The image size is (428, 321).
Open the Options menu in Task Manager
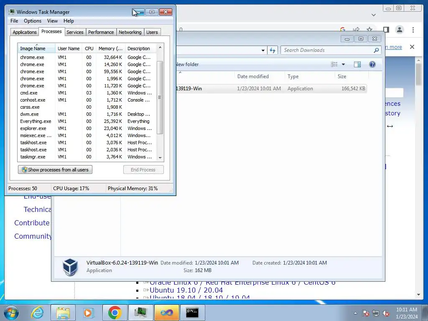coord(33,21)
